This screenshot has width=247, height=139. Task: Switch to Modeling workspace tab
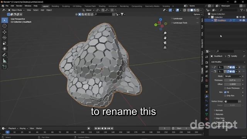pyautogui.click(x=55, y=6)
